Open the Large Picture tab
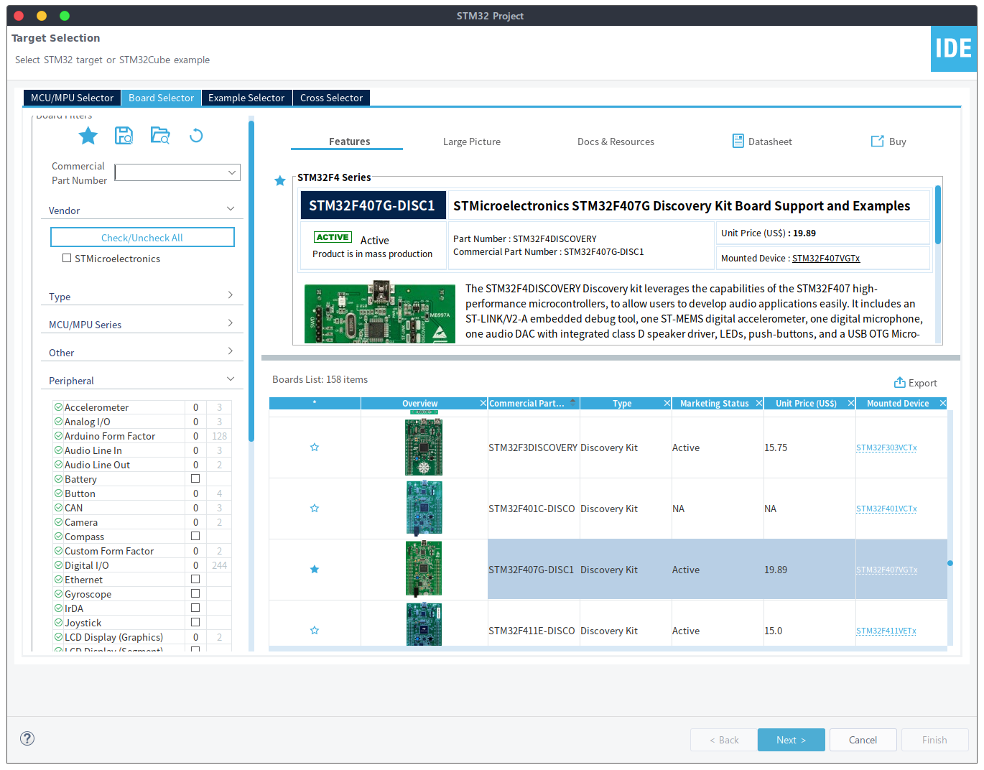 click(472, 142)
